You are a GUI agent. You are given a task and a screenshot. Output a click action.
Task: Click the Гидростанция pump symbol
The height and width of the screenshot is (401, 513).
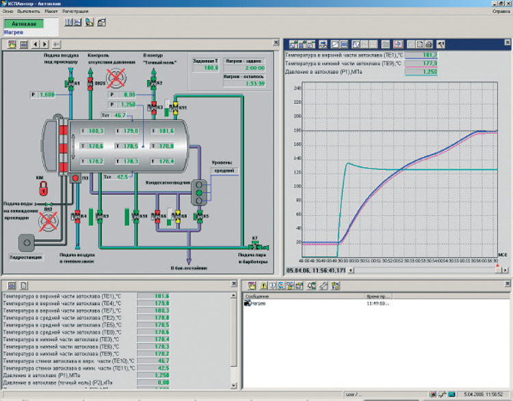click(x=28, y=243)
